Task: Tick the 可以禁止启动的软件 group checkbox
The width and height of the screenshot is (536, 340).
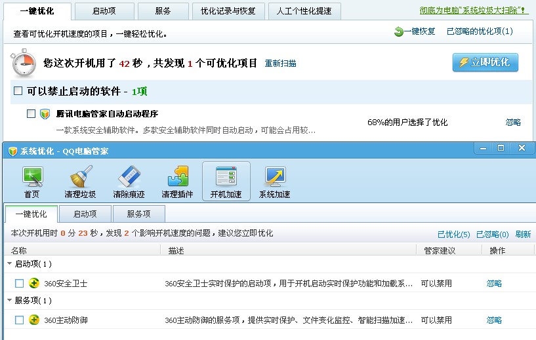Action: click(x=18, y=91)
